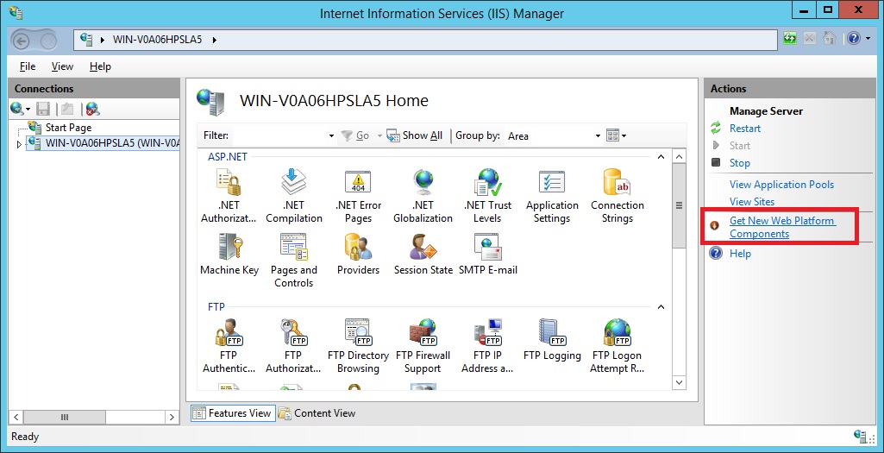
Task: Open the SMTP E-mail feature
Action: coord(487,254)
